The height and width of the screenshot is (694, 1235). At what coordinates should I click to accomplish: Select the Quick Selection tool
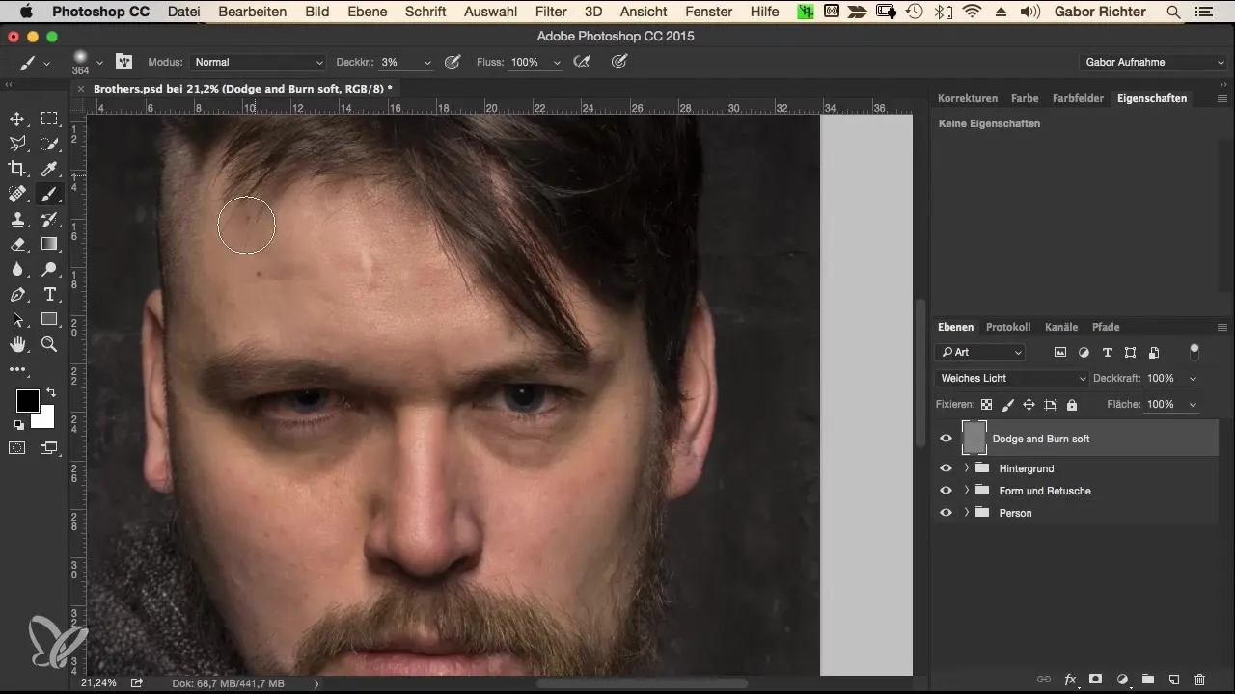(49, 144)
